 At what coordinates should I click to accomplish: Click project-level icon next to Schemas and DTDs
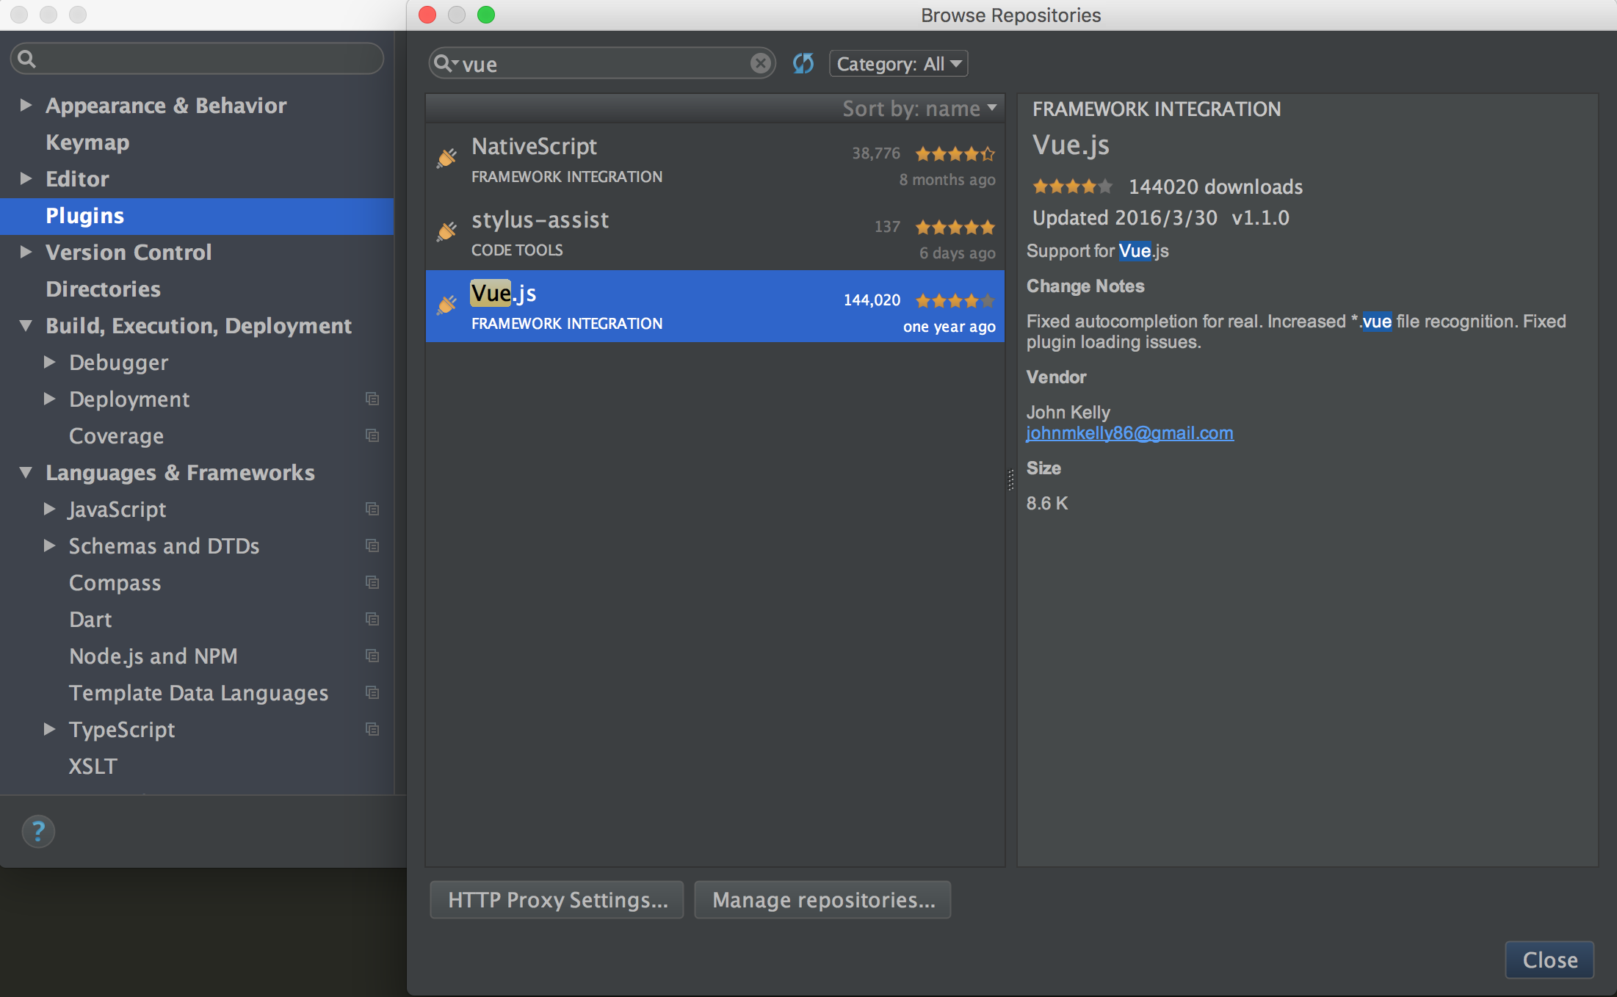pyautogui.click(x=372, y=545)
